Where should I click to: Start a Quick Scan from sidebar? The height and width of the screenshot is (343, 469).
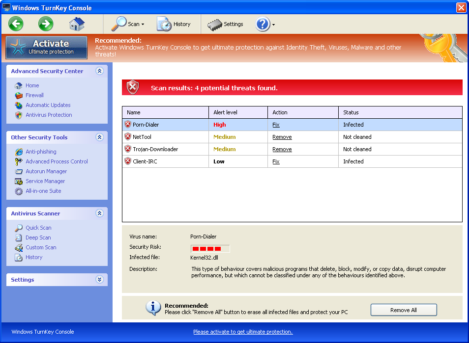(38, 228)
